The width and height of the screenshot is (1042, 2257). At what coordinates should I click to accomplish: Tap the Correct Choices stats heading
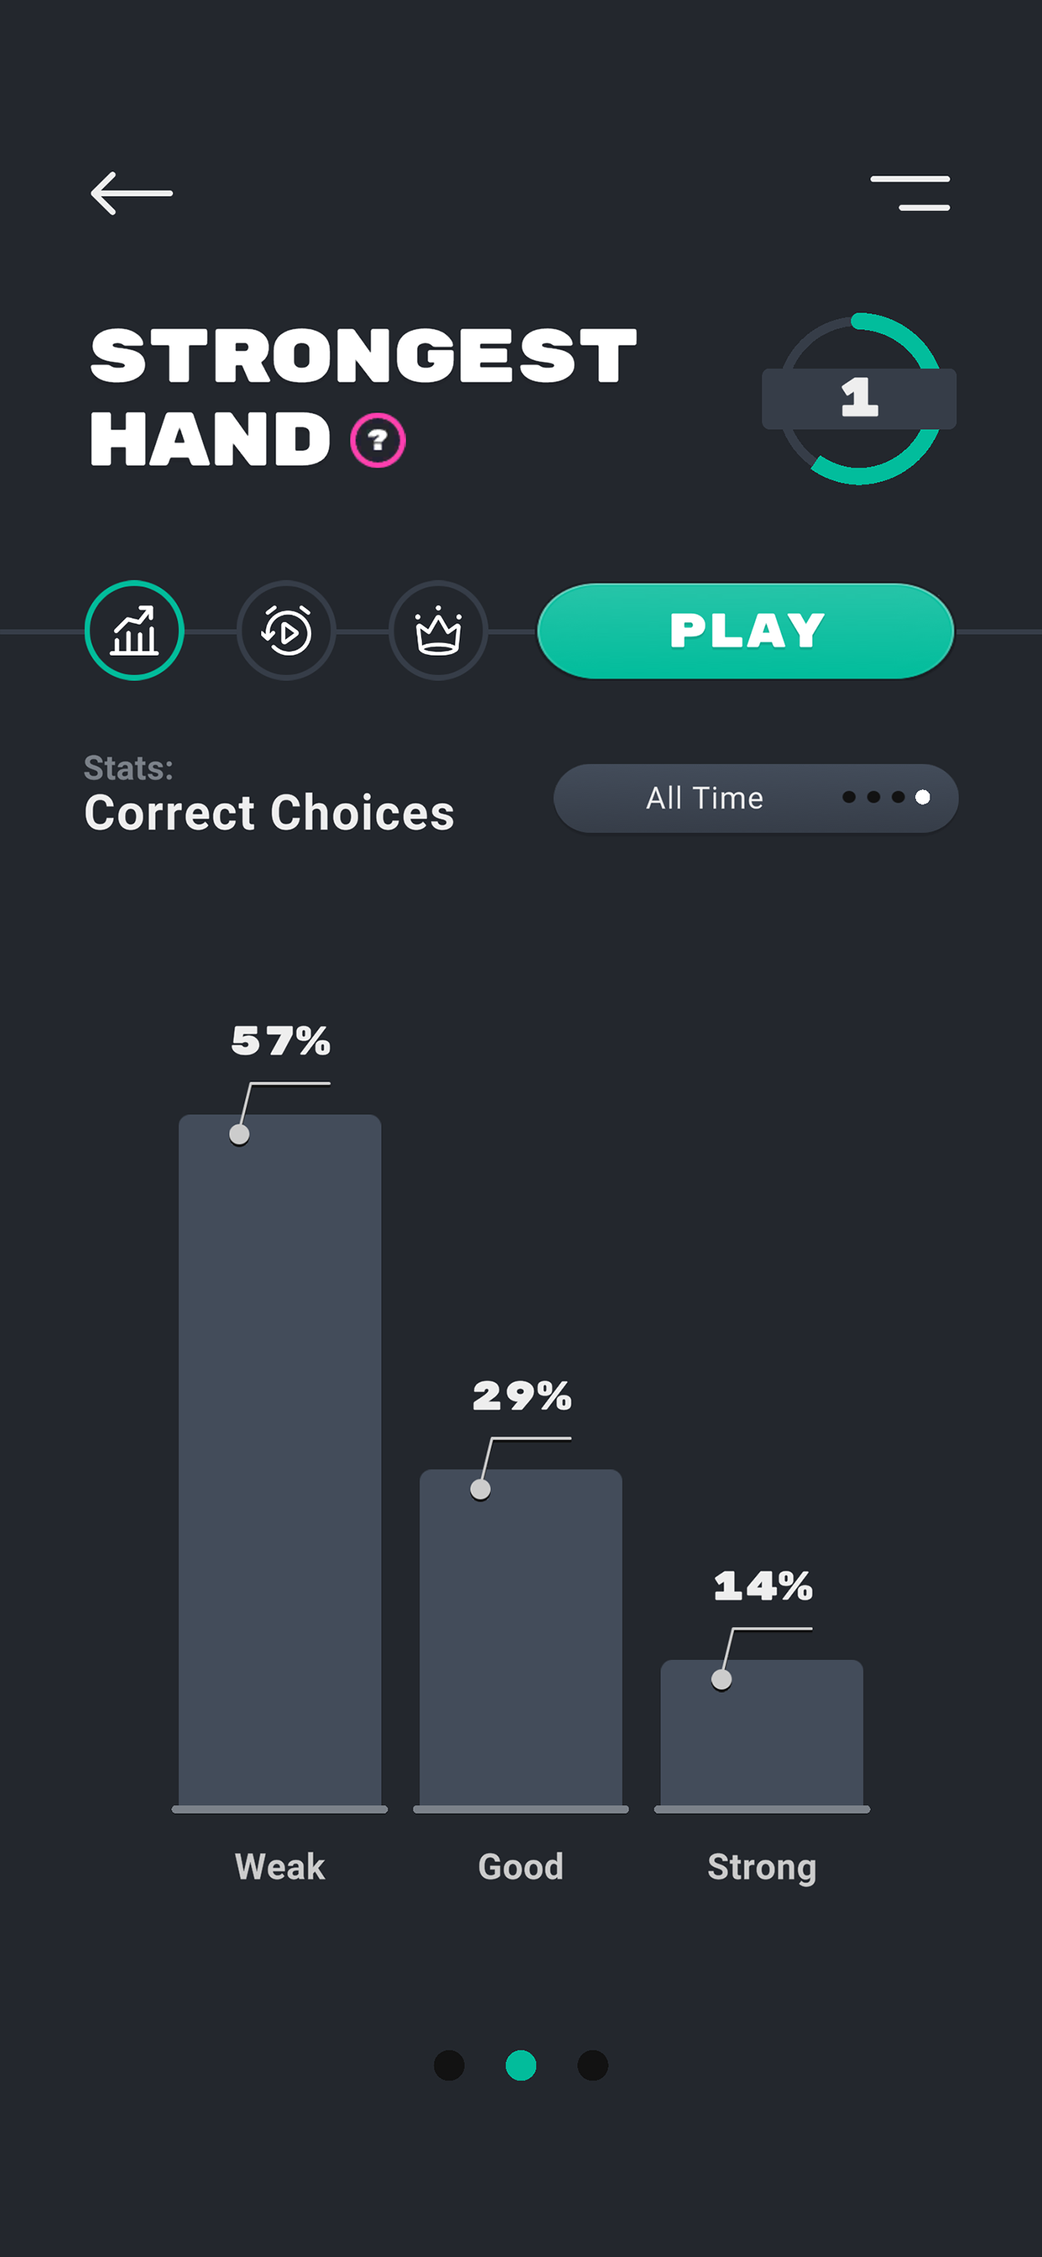tap(268, 812)
